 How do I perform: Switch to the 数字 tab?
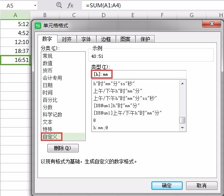pyautogui.click(x=47, y=39)
